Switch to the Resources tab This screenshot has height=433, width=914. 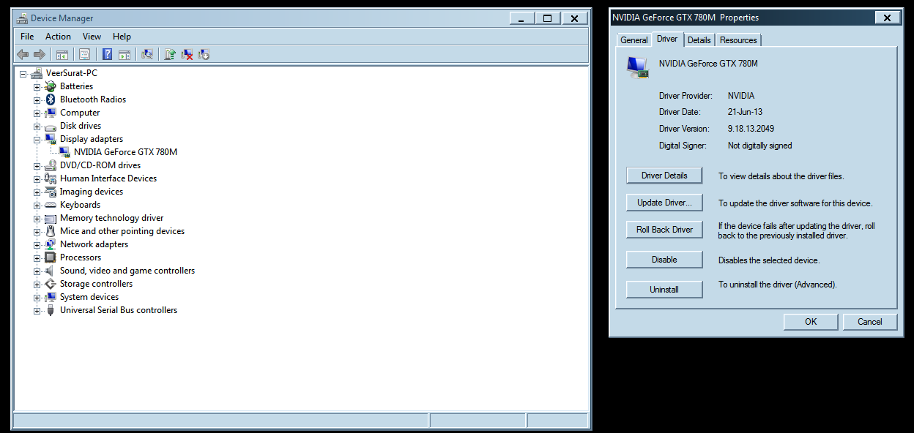pyautogui.click(x=738, y=40)
